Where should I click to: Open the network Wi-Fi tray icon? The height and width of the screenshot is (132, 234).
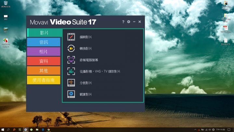click(206, 130)
